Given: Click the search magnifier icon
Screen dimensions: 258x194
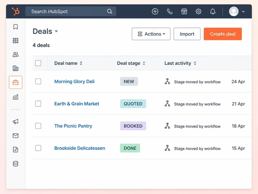Looking at the screenshot, I should (110, 11).
